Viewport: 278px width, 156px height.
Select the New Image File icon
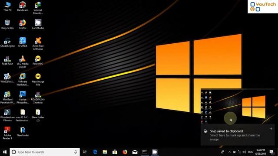(38, 80)
